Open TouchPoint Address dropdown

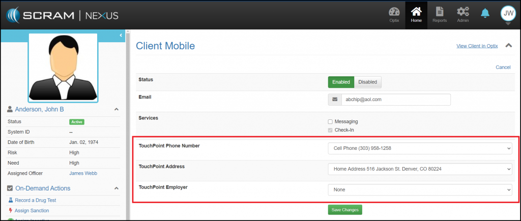pos(420,169)
